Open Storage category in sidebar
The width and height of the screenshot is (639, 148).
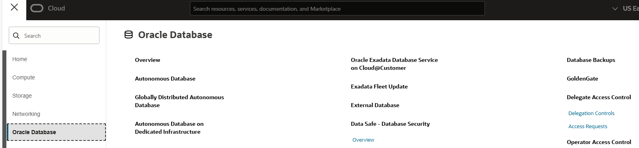coord(22,96)
